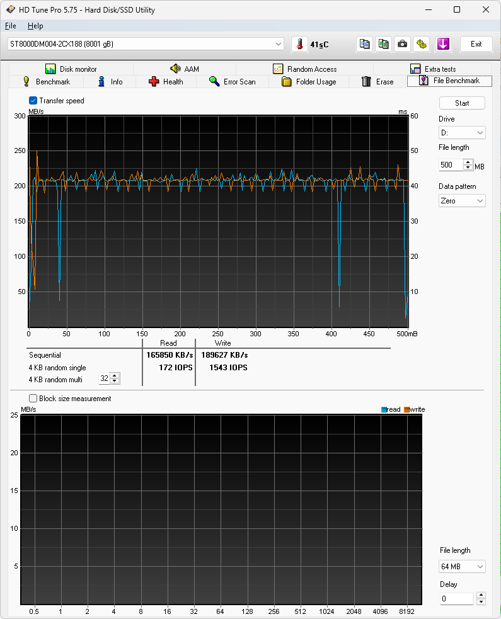Click the Delay input field
Viewport: 501px width, 619px height.
457,599
